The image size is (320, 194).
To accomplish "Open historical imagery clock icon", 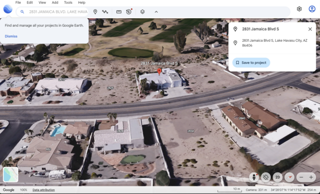I will coord(129,12).
